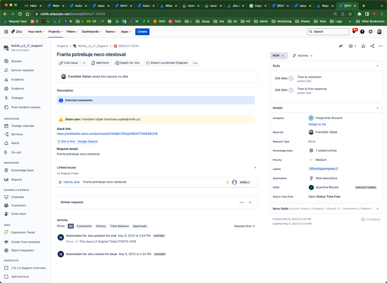Viewport: 387px width, 283px height.
Task: Click Zeplin for Jira button
Action: [x=127, y=63]
